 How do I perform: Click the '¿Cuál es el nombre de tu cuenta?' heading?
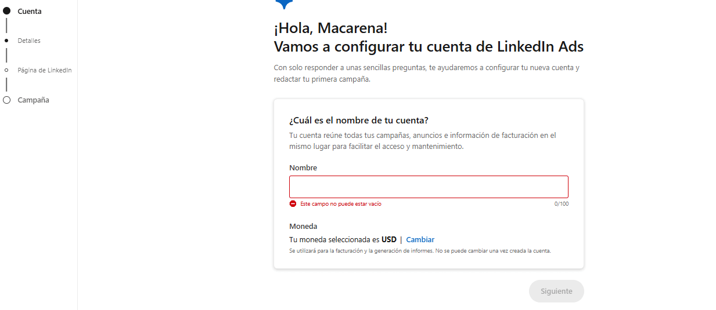point(359,121)
